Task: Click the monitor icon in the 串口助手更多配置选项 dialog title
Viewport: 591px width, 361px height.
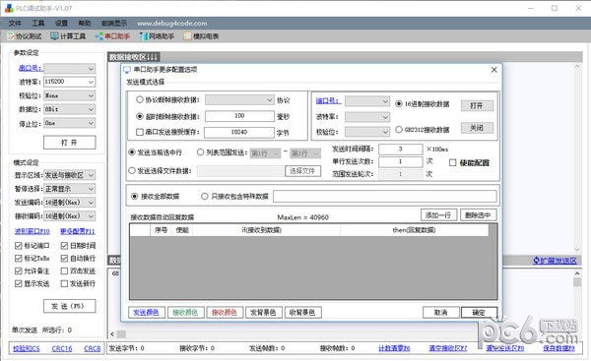Action: (127, 70)
